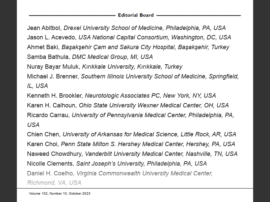Click the Michael J. Brenner name
This screenshot has width=270, height=202.
pos(52,76)
